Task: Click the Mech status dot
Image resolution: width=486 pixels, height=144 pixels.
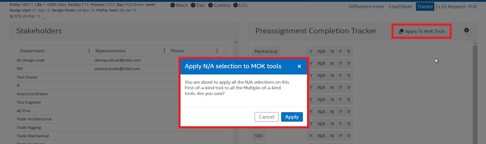Action: 173,5
